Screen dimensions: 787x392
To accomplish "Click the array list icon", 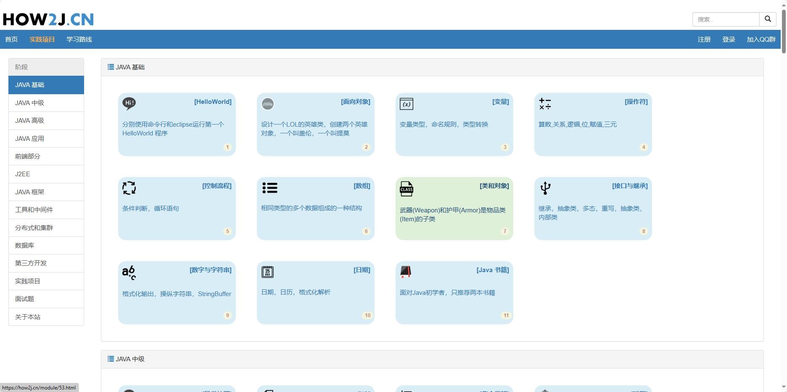I will [x=269, y=188].
